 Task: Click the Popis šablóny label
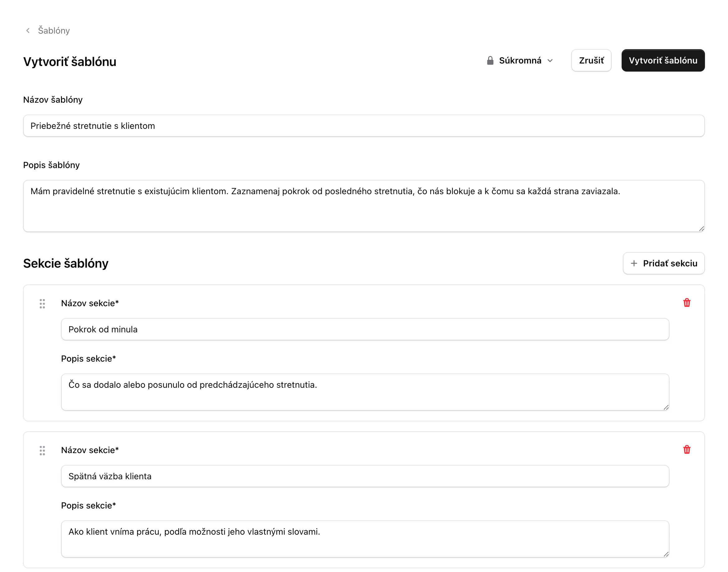click(51, 165)
